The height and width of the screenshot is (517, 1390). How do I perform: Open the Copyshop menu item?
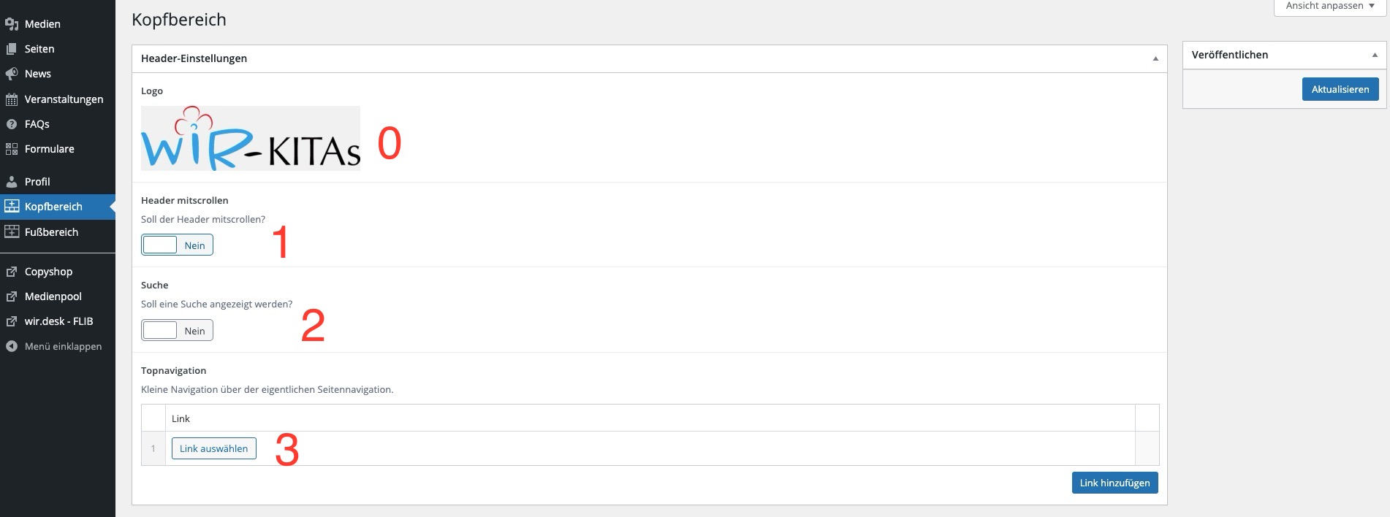click(48, 272)
